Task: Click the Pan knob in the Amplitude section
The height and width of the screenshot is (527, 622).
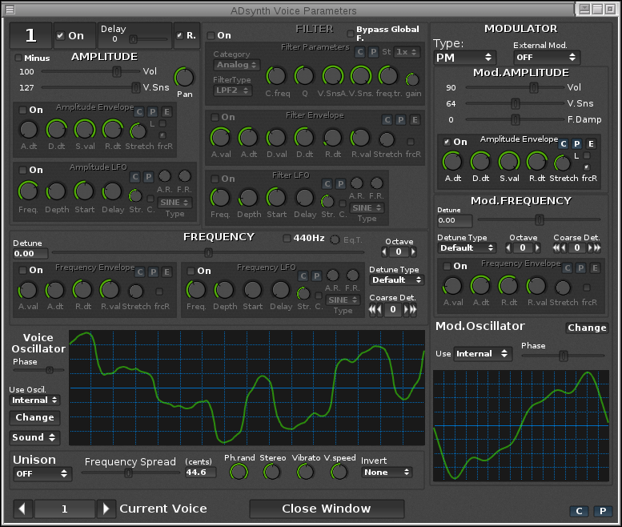Action: tap(185, 78)
